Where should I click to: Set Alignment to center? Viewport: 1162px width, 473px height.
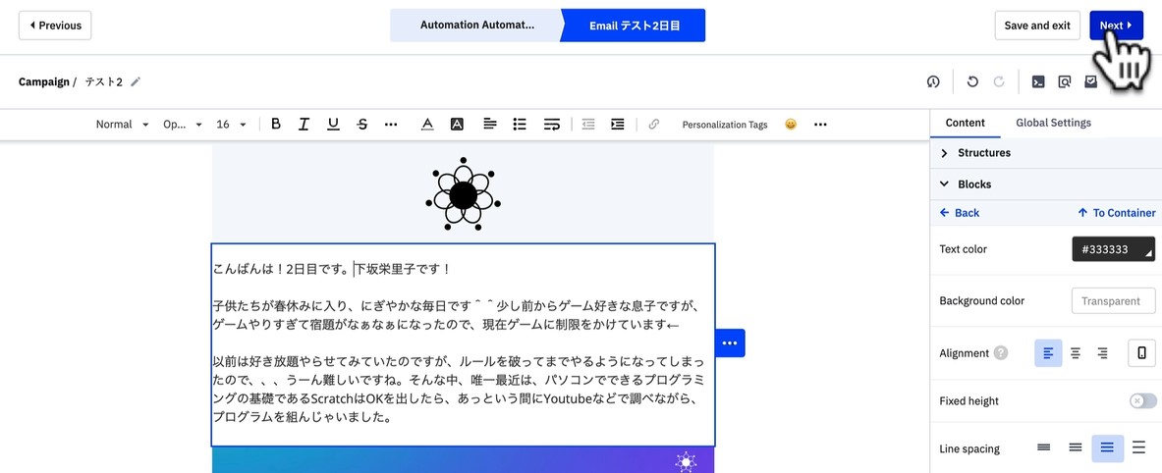[1076, 353]
